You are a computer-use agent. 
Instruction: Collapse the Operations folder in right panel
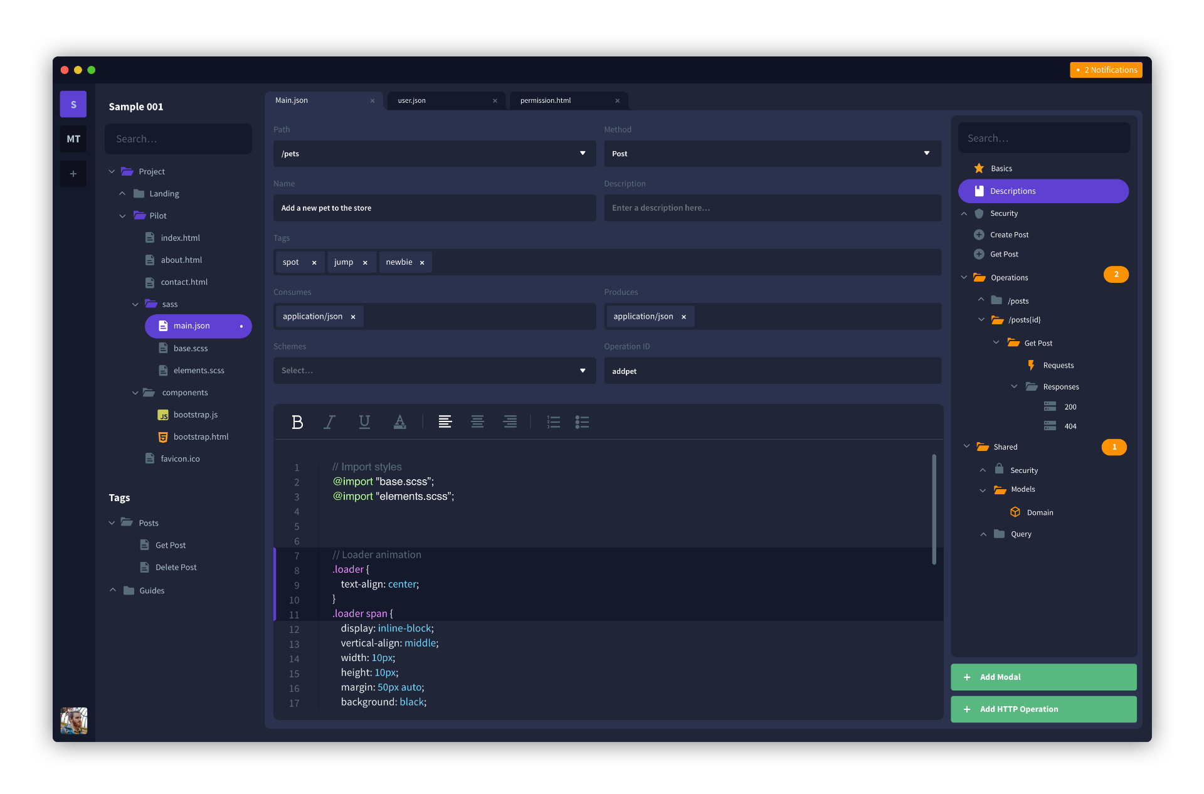[964, 277]
